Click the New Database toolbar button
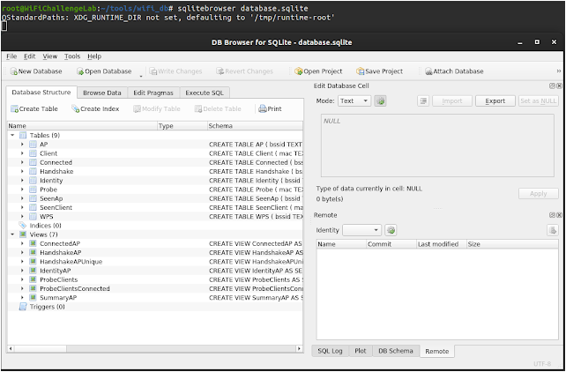 click(36, 71)
